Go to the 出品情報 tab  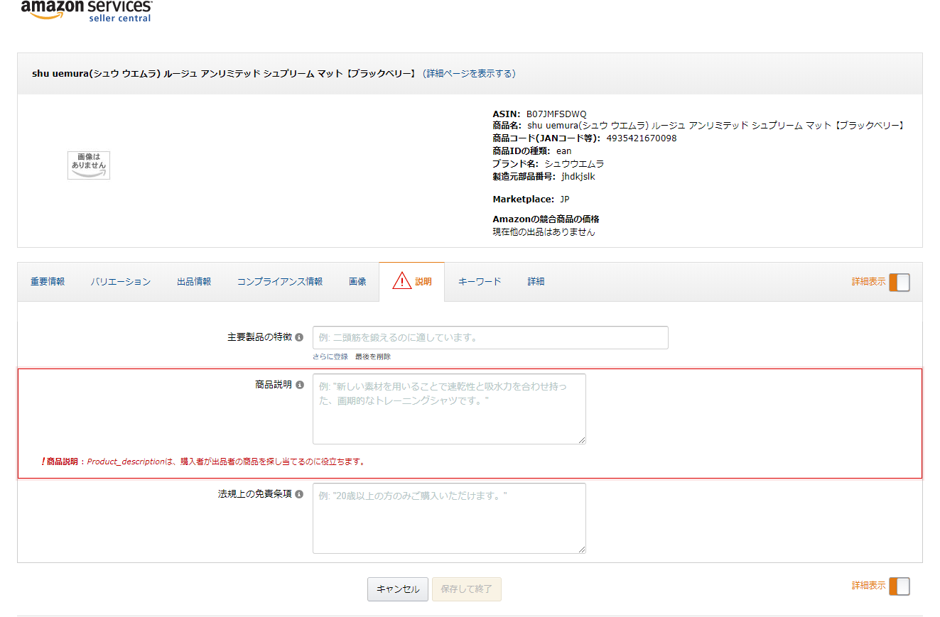click(x=194, y=282)
